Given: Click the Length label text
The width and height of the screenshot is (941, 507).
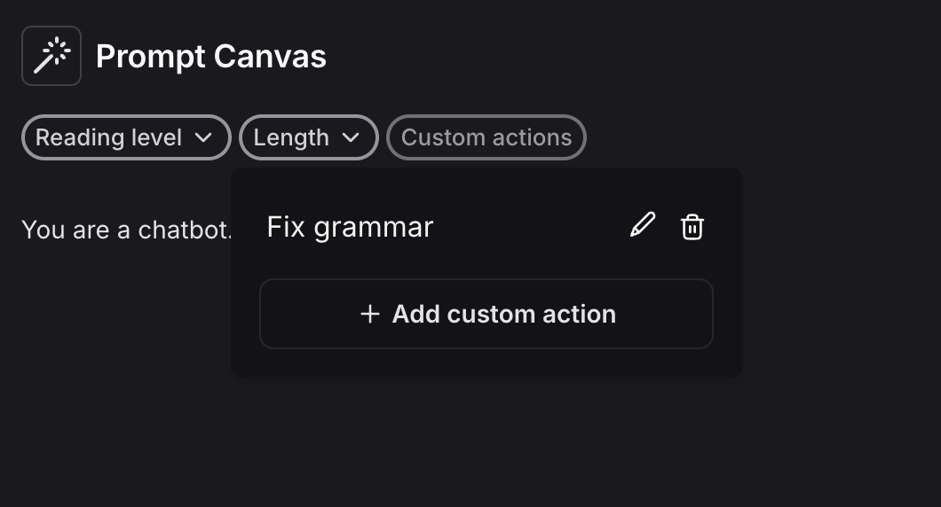Looking at the screenshot, I should pos(291,137).
